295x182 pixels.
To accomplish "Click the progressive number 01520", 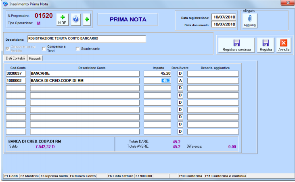I will pos(44,16).
